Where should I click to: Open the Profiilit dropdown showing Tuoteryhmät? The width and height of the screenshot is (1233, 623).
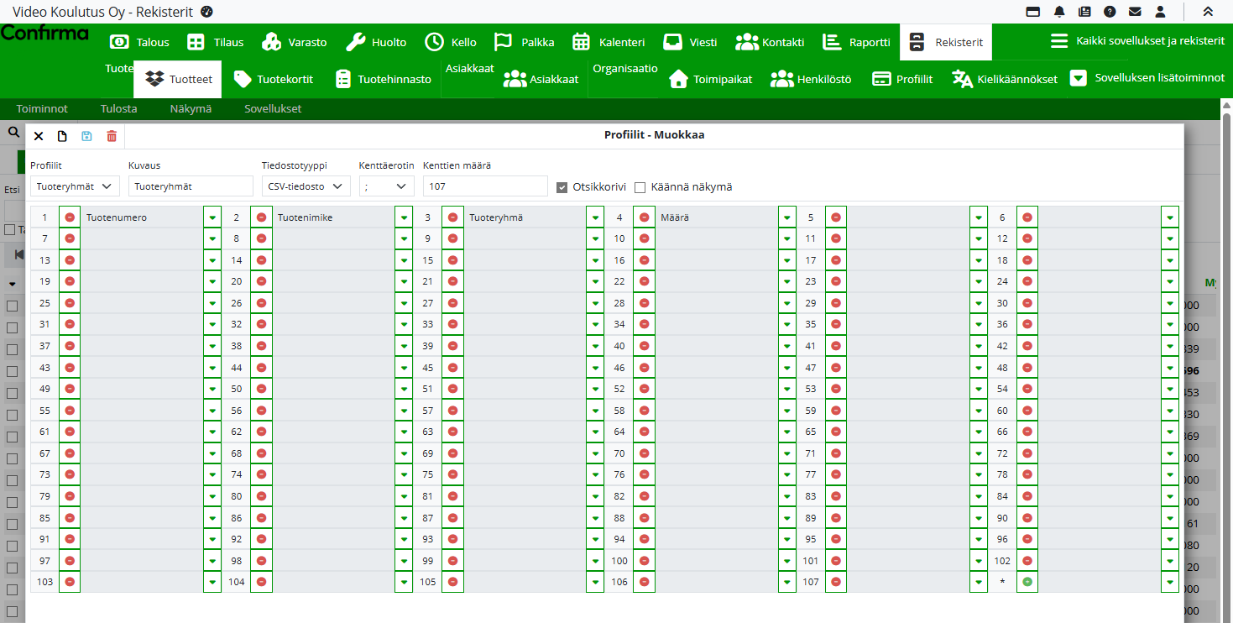[x=75, y=186]
